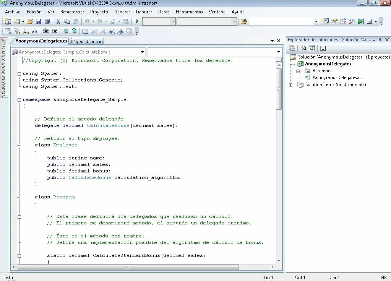Open the Edición menu
This screenshot has width=391, height=281.
[34, 12]
